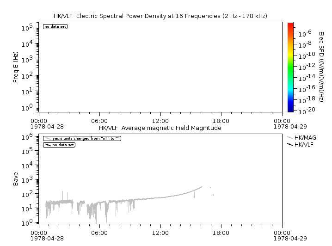Click the 1978-04-29 date label under the bottom plot

coord(286,239)
